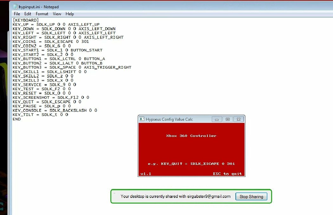Click the Hypseus Config Value Calc title bar
Image resolution: width=333 pixels, height=215 pixels.
tap(178, 119)
